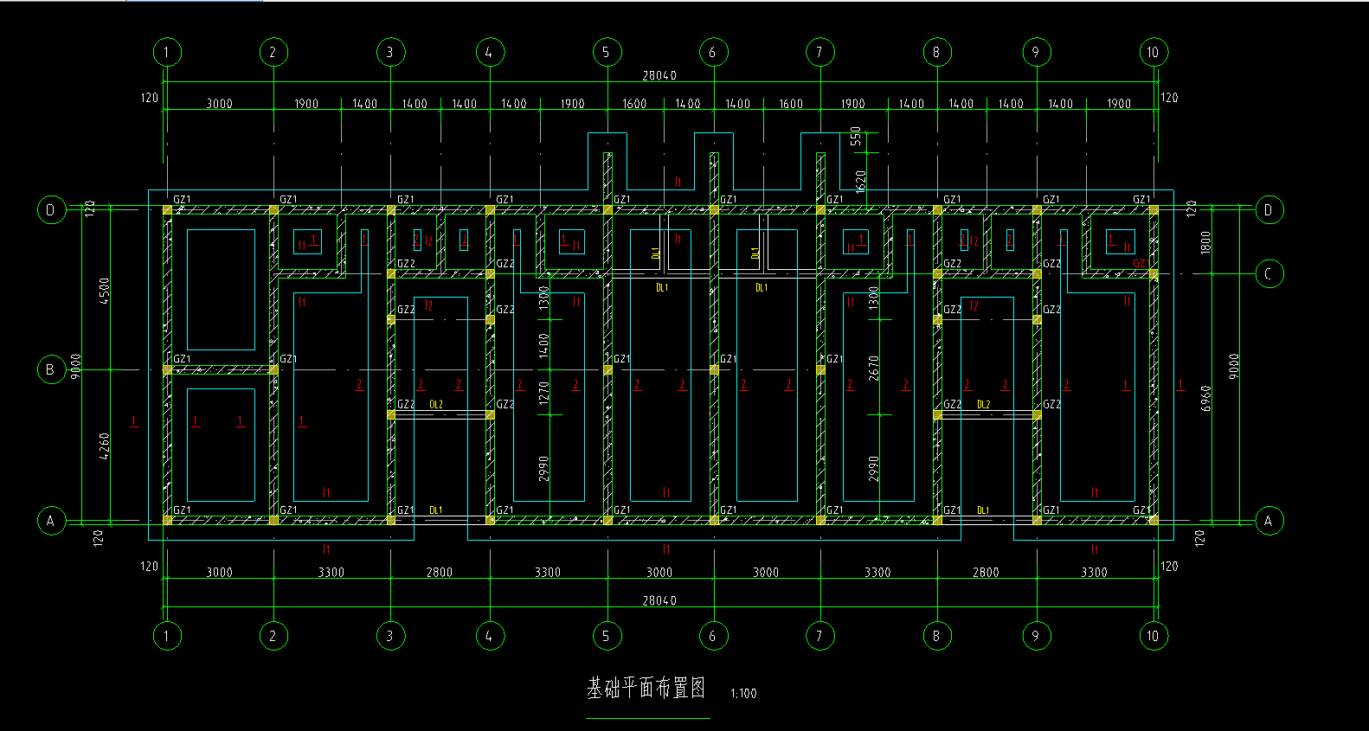Click 2800 dimension between axes 8 and 9

(x=986, y=572)
